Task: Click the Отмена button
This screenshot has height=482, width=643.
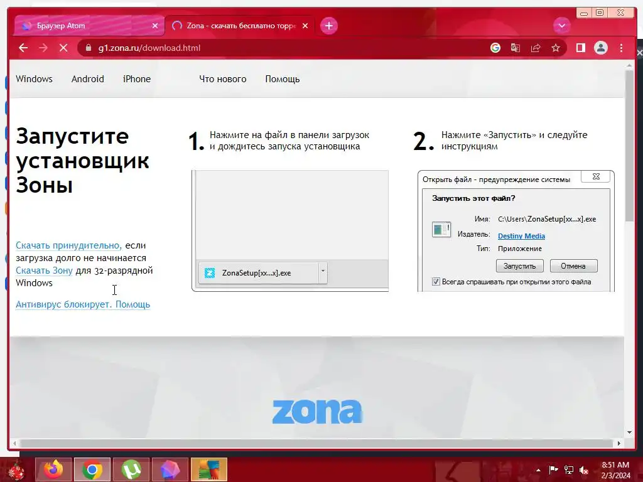Action: coord(573,266)
